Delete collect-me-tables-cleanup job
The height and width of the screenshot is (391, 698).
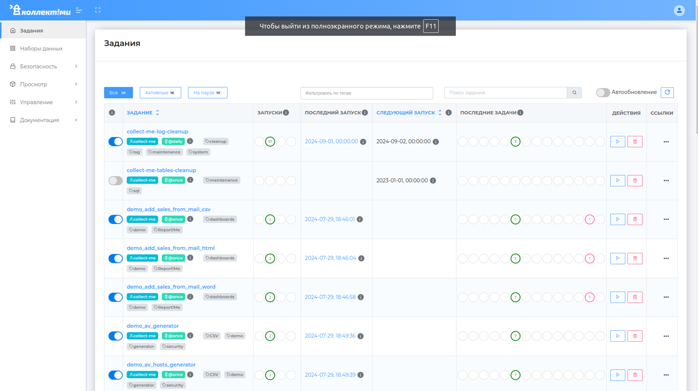pos(635,181)
